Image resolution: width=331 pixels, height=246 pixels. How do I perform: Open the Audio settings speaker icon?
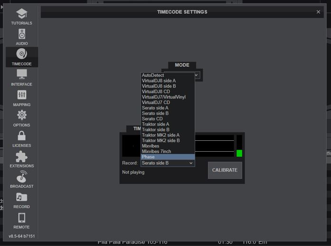pos(21,34)
